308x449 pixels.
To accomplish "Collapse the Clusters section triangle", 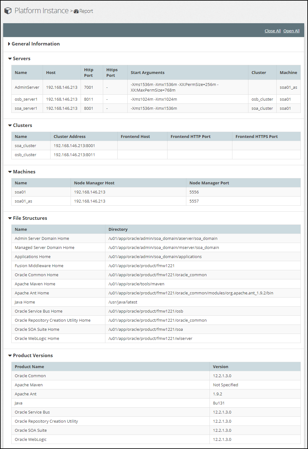I will tap(10, 125).
